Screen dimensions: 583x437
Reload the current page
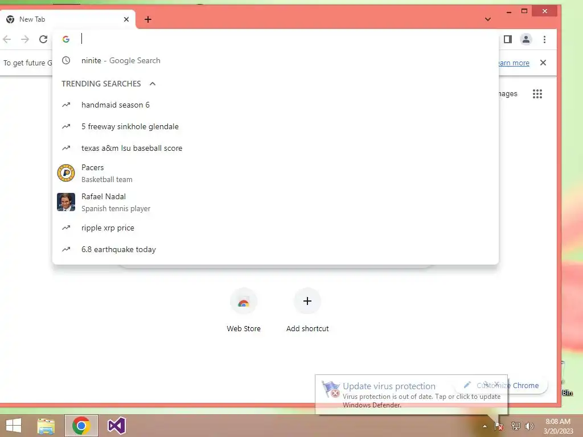pyautogui.click(x=43, y=39)
